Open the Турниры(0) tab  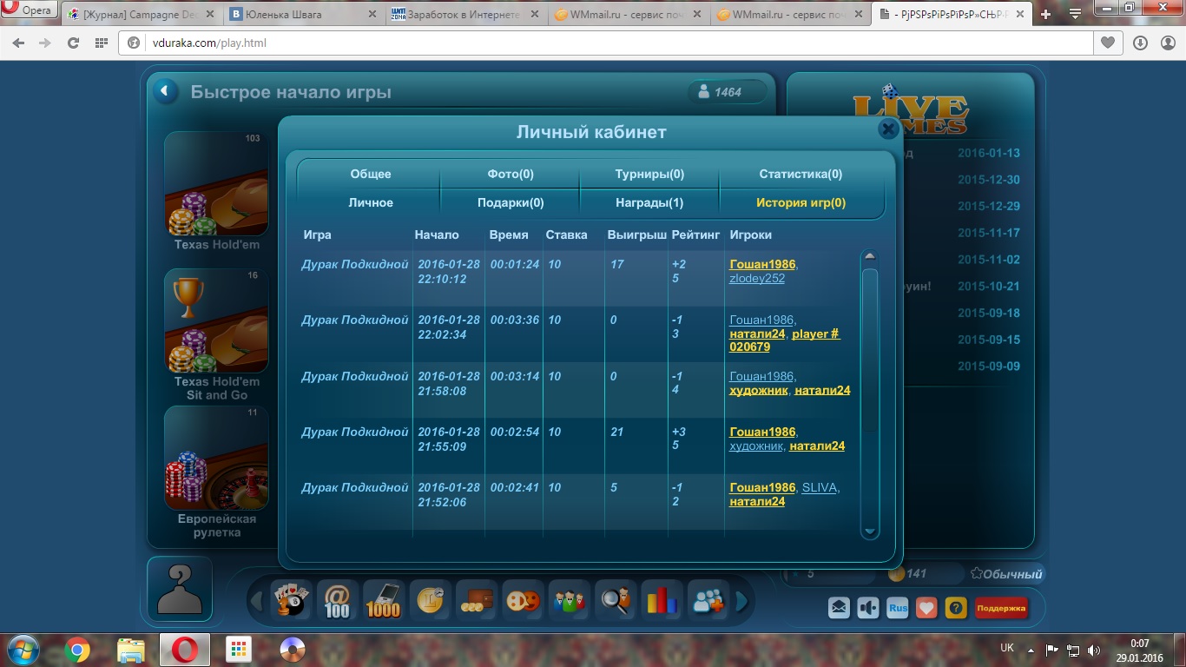[x=649, y=174]
